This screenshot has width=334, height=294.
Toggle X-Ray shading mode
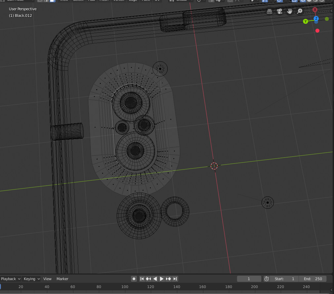(294, 1)
